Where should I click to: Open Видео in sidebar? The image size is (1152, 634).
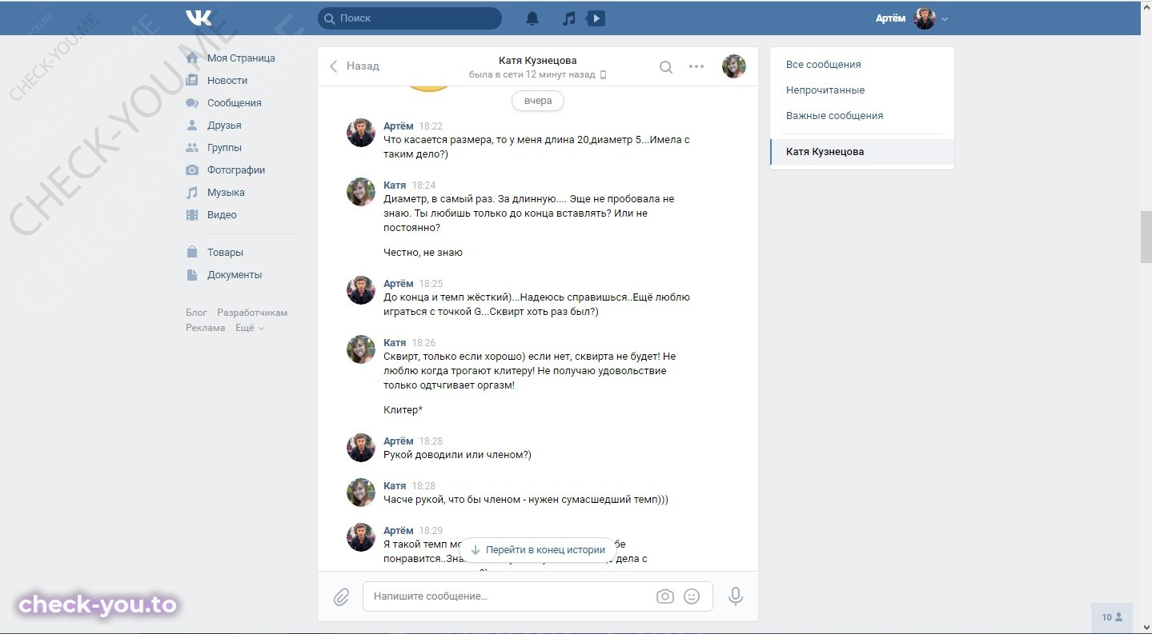[x=222, y=215]
